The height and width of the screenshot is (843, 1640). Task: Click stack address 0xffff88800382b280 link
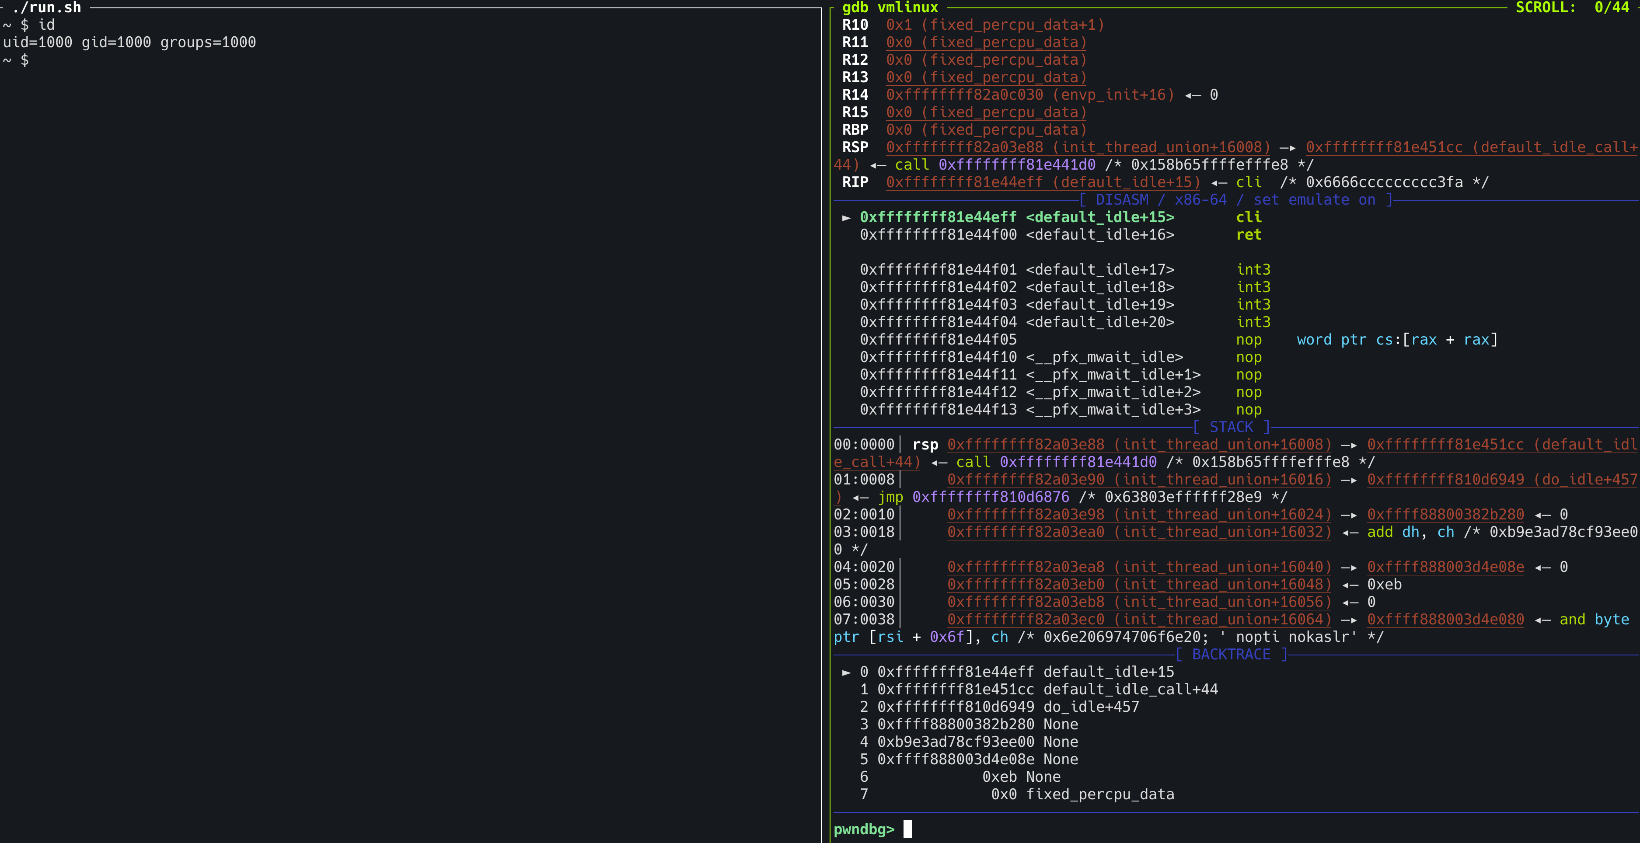tap(1445, 515)
